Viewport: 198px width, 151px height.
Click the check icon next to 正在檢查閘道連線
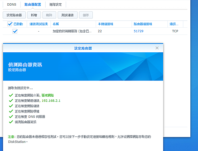click(x=11, y=101)
